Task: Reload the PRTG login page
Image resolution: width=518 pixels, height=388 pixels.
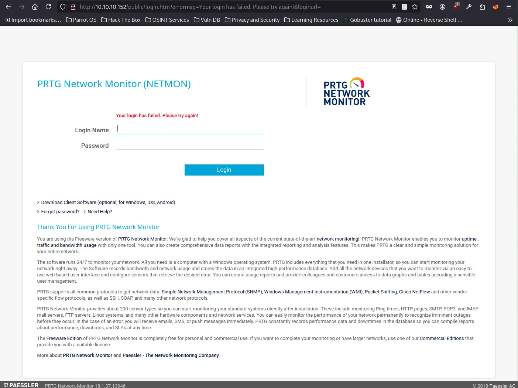Action: click(x=48, y=7)
